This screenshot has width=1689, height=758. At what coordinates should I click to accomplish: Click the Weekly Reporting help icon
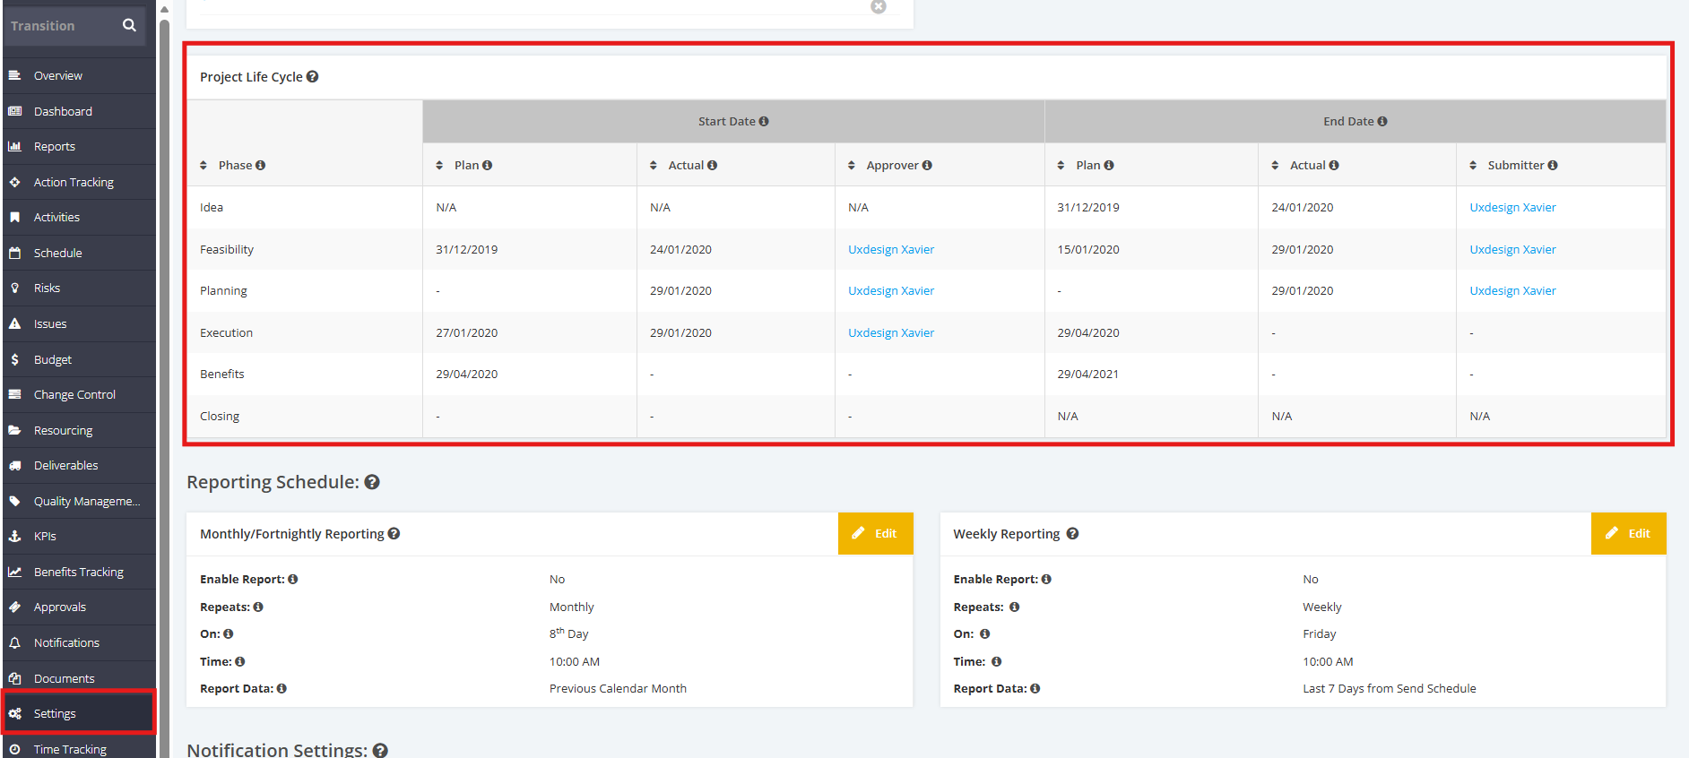coord(1072,534)
